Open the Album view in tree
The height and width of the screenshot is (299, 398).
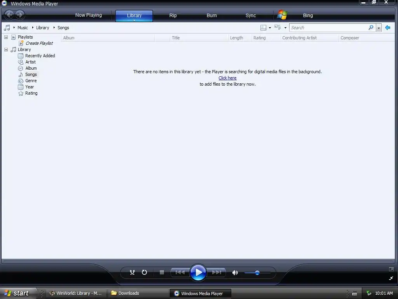[x=31, y=68]
